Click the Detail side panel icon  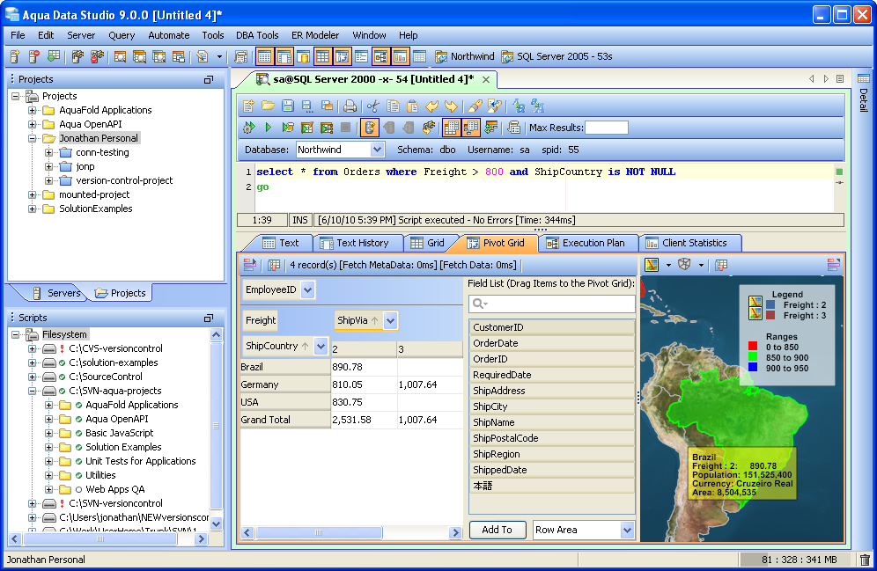tap(864, 79)
